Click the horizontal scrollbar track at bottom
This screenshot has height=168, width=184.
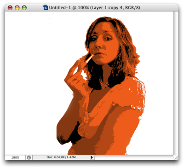click(134, 157)
